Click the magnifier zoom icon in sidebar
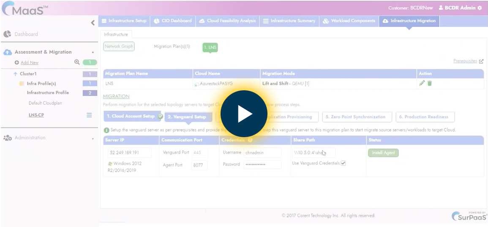This screenshot has width=488, height=227. [77, 62]
